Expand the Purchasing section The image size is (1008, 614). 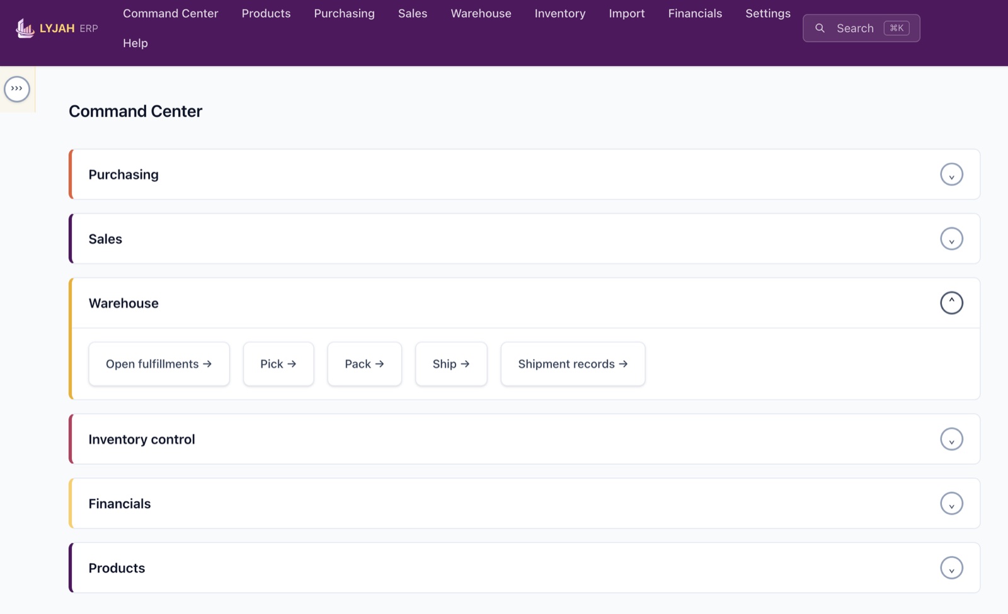(951, 174)
